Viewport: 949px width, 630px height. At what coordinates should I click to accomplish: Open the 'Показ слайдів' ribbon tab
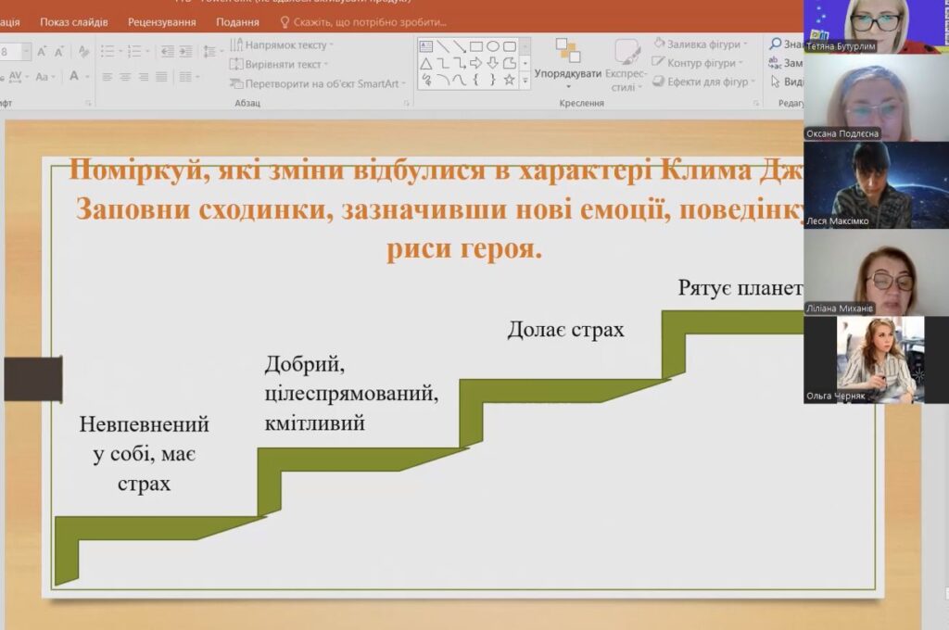74,22
